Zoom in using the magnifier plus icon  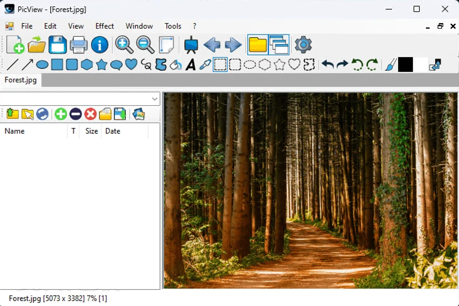pyautogui.click(x=124, y=45)
